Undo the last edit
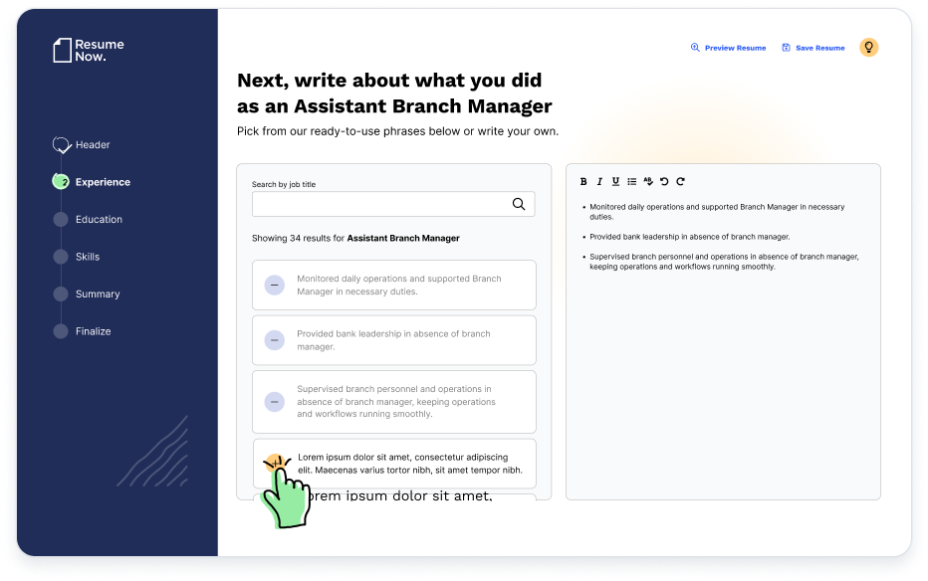 pos(664,181)
